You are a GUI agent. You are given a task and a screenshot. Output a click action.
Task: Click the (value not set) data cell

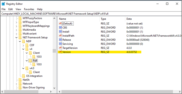pos(134,24)
